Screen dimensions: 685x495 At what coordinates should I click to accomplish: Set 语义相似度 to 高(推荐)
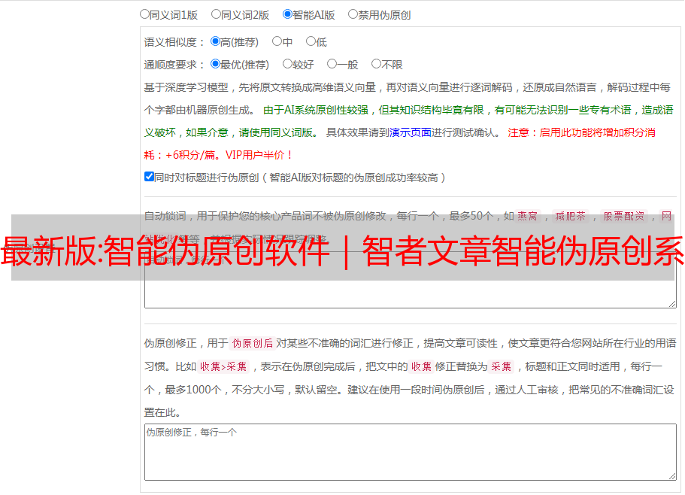(215, 41)
